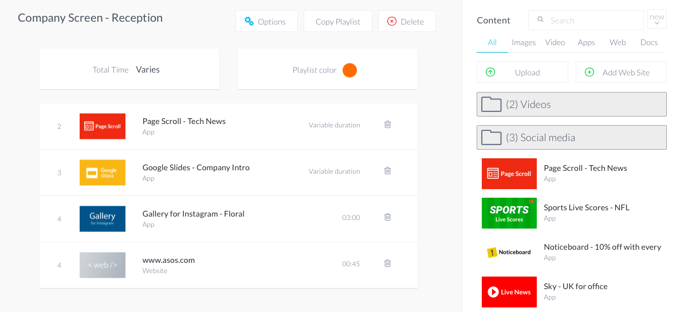Screen dimensions: 676x312
Task: Click the 00:45 duration value
Action: point(351,264)
